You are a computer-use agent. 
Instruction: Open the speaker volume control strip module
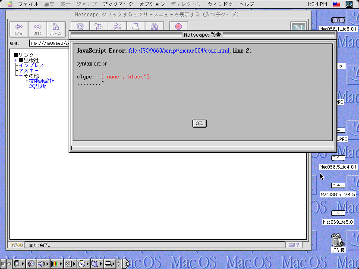tap(43, 264)
